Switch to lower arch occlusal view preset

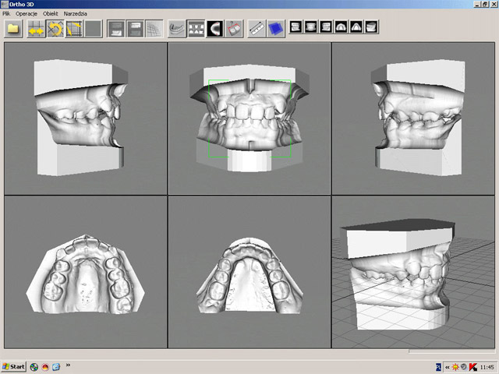356,26
